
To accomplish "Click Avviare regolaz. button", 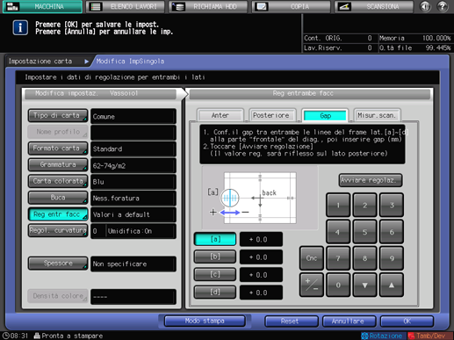I will tap(371, 180).
